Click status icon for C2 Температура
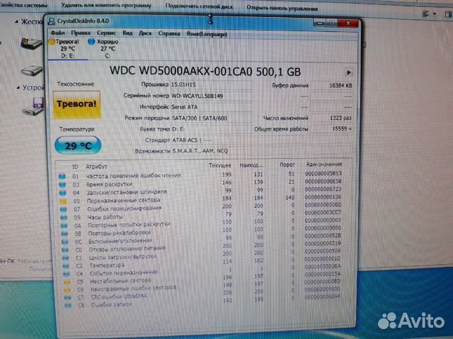Viewport: 453px width, 339px height. pos(66,266)
